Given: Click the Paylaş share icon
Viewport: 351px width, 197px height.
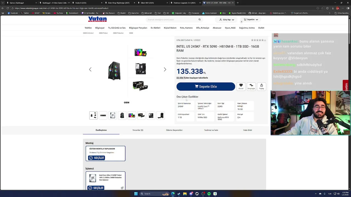Looking at the screenshot, I should coord(262,86).
